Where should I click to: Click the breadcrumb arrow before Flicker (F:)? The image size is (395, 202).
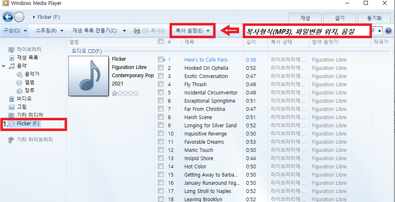(34, 17)
